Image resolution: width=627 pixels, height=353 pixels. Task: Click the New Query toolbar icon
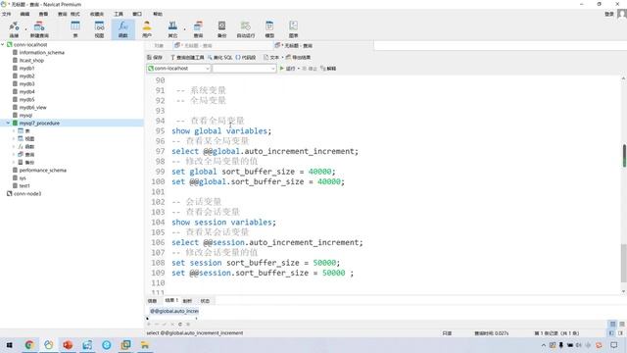39,29
